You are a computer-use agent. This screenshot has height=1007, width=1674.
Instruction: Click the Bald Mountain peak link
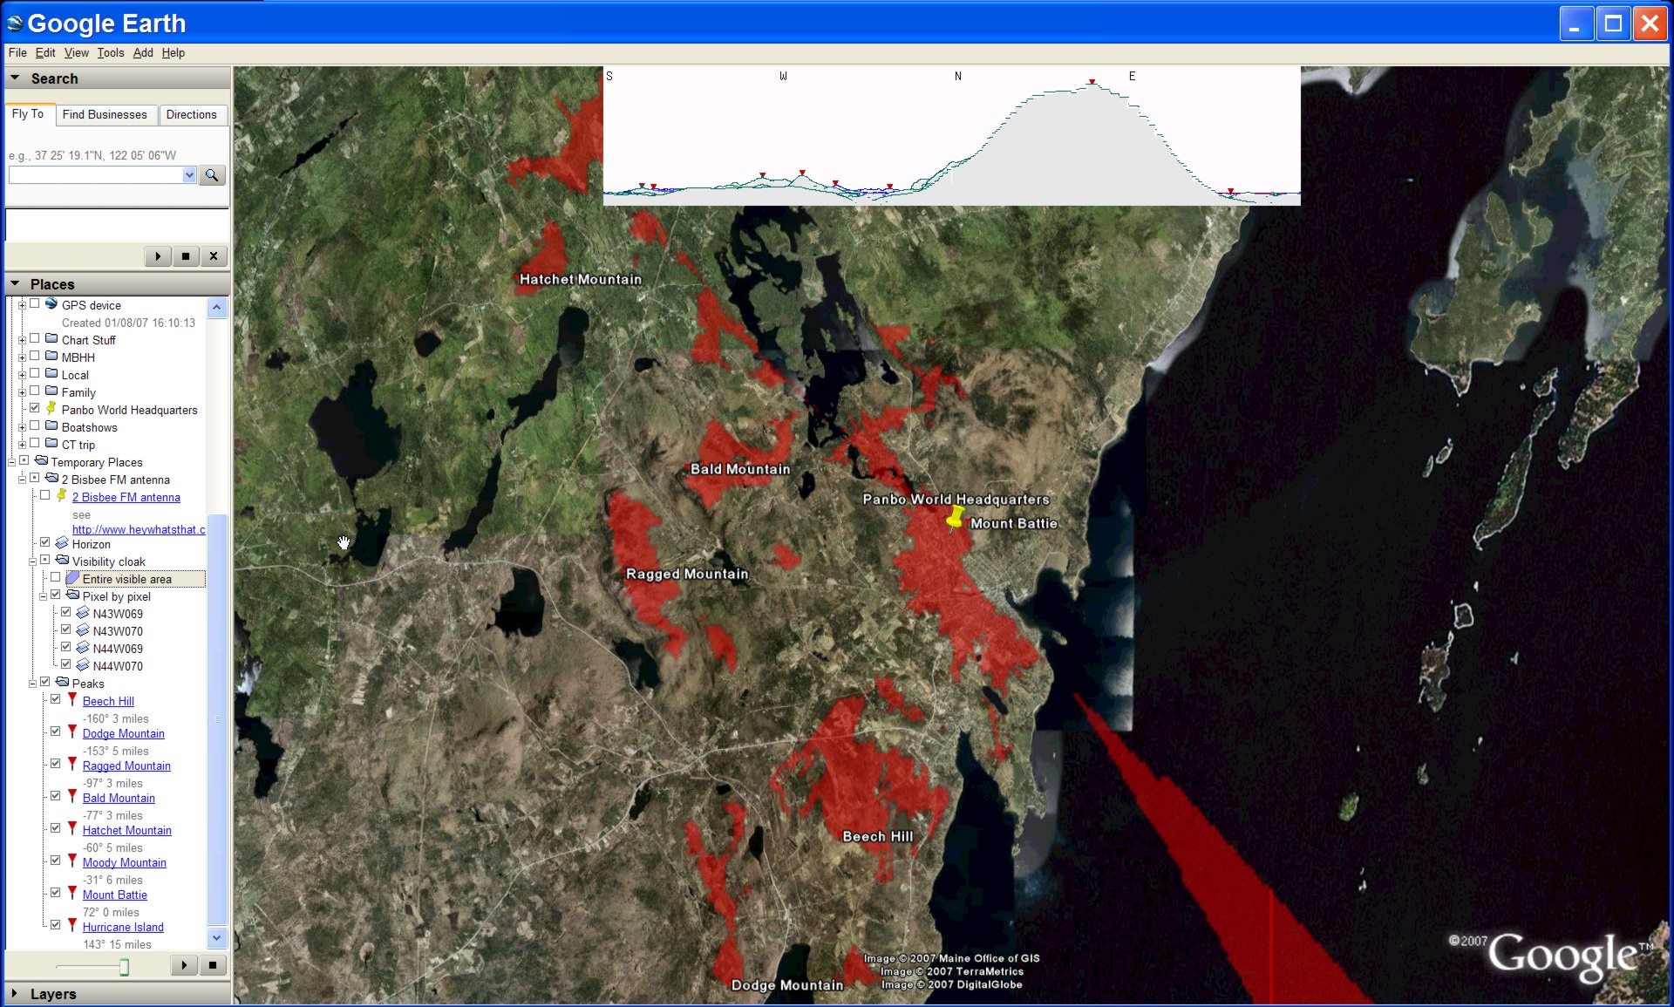pyautogui.click(x=119, y=798)
